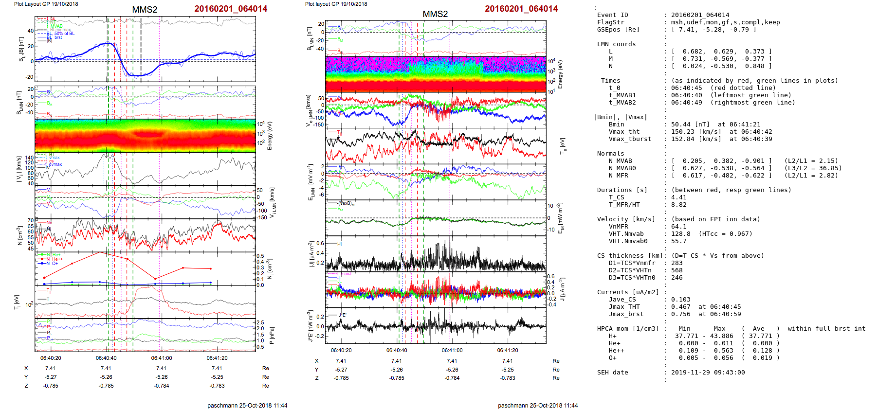878x409 pixels.
Task: Click the Currents [uA/m2] heading
Action: (x=628, y=292)
